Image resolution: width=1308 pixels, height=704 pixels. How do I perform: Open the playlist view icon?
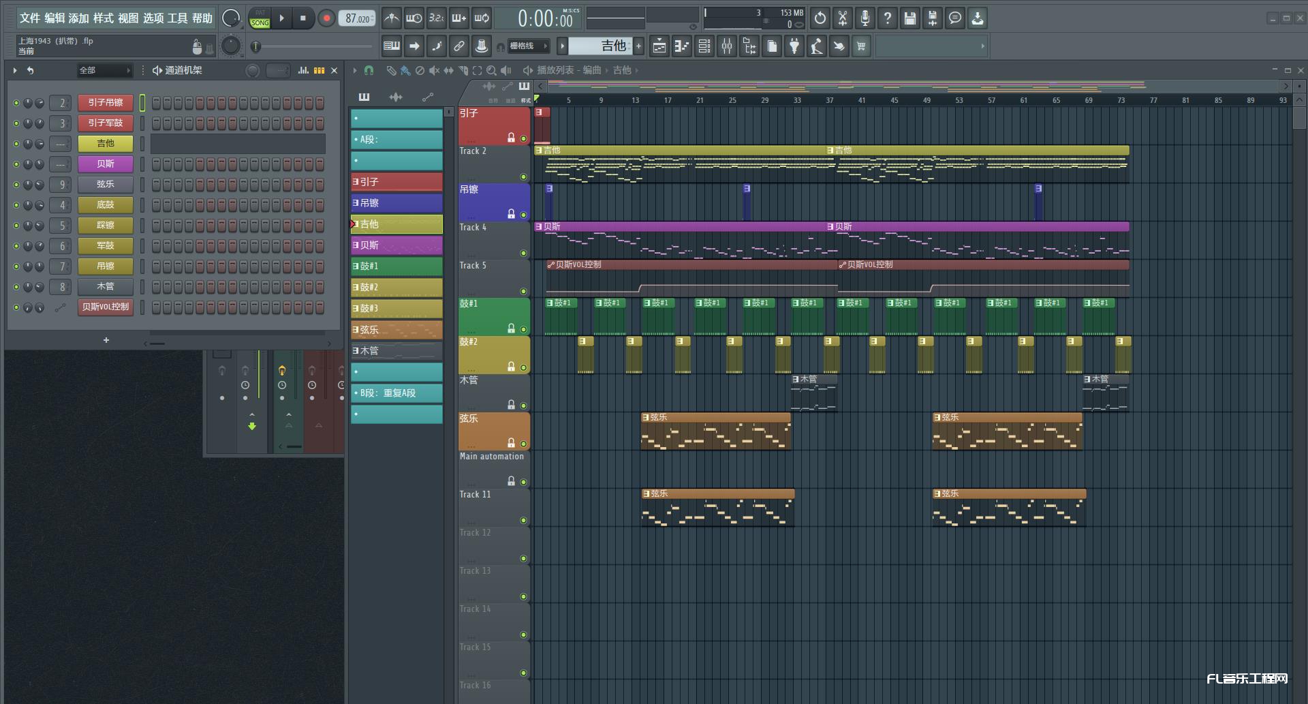659,46
